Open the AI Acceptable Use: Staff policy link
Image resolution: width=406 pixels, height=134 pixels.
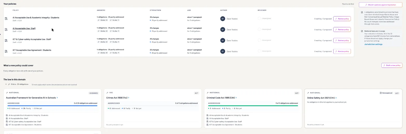(x=24, y=28)
